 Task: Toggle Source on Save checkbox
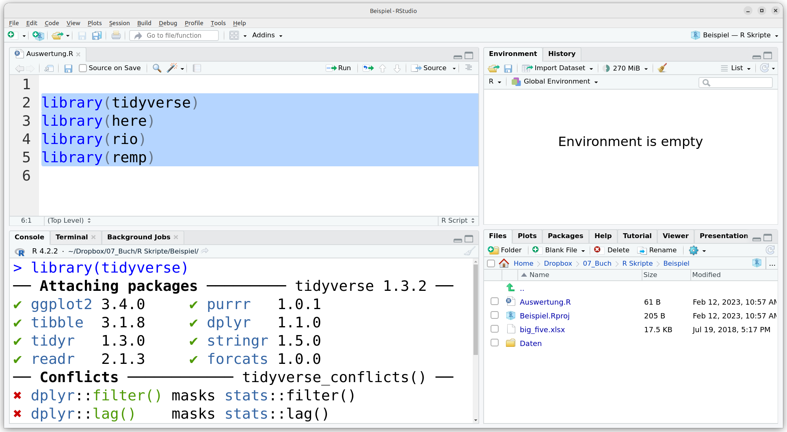click(83, 68)
